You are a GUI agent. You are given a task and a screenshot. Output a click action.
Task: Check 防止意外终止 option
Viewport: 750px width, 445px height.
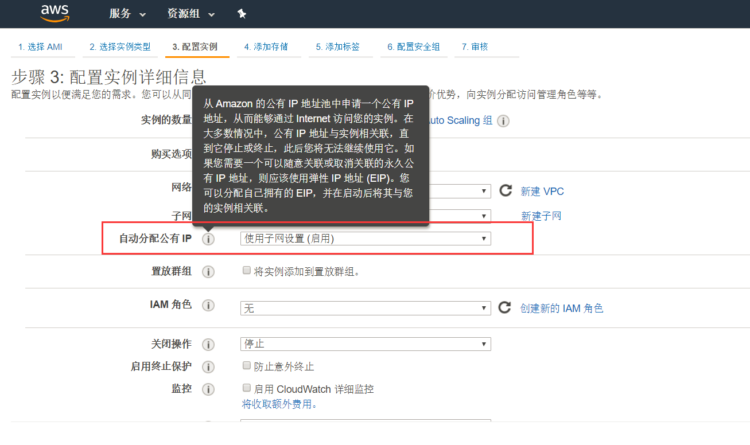point(247,365)
